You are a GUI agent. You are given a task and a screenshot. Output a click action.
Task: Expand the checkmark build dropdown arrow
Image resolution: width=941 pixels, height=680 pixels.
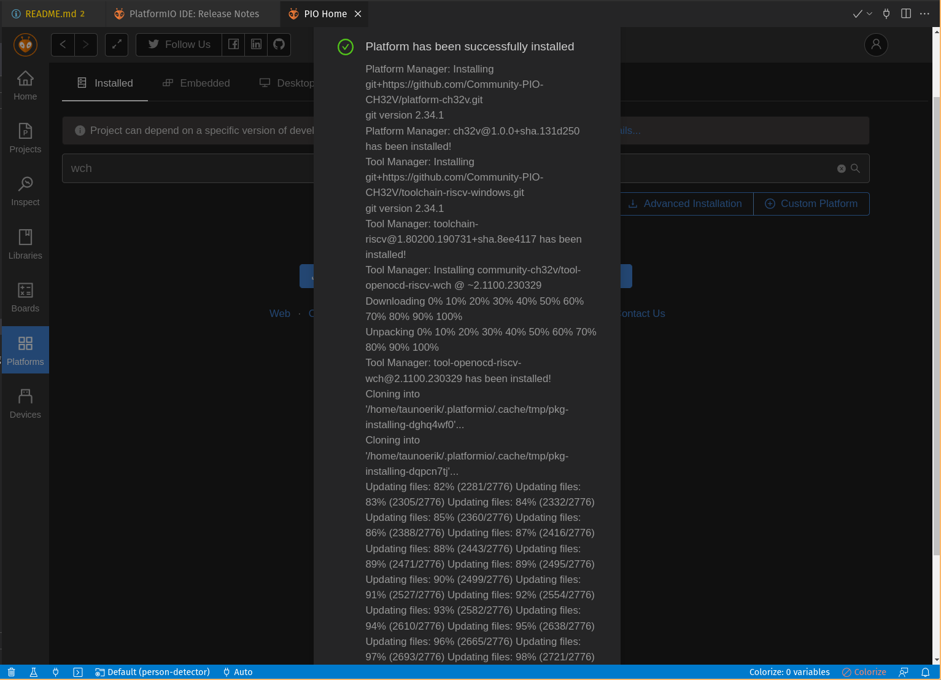point(869,14)
